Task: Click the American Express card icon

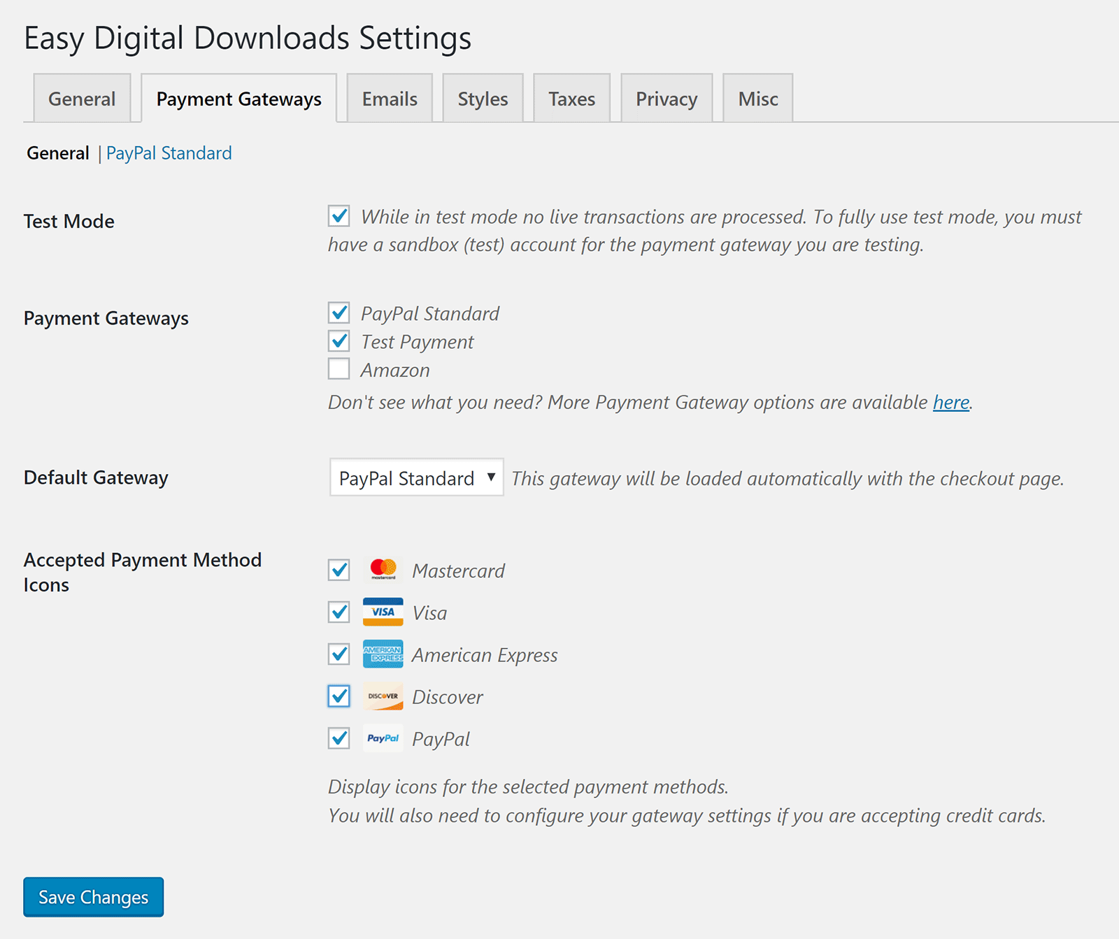Action: (383, 654)
